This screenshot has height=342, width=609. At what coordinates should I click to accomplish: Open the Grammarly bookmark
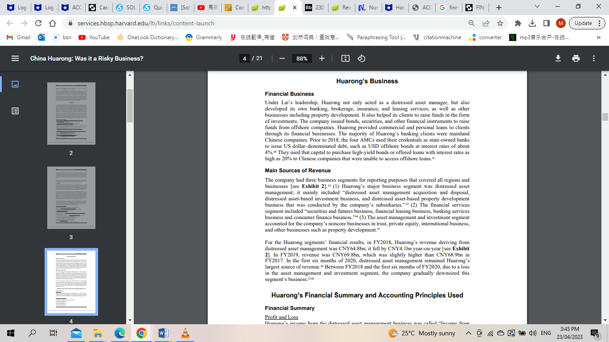pyautogui.click(x=204, y=37)
